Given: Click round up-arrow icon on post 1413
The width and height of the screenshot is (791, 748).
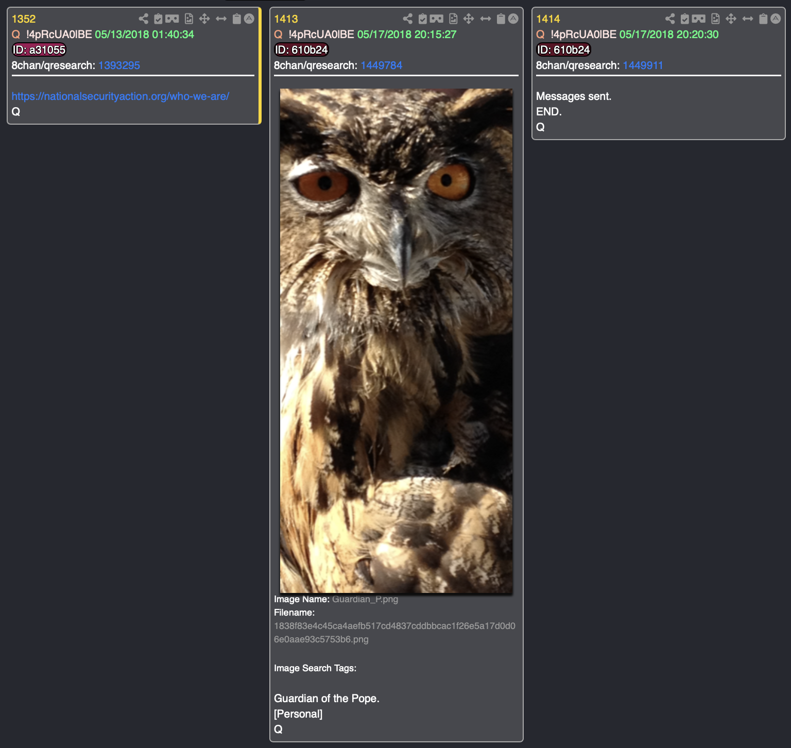Looking at the screenshot, I should (x=513, y=19).
